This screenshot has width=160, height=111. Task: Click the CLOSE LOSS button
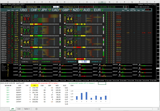coord(56,62)
